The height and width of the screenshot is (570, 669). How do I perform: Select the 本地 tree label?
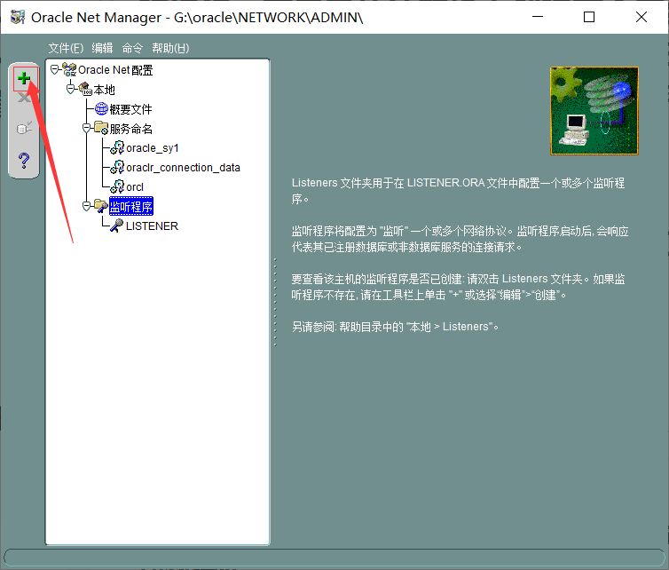pyautogui.click(x=105, y=90)
